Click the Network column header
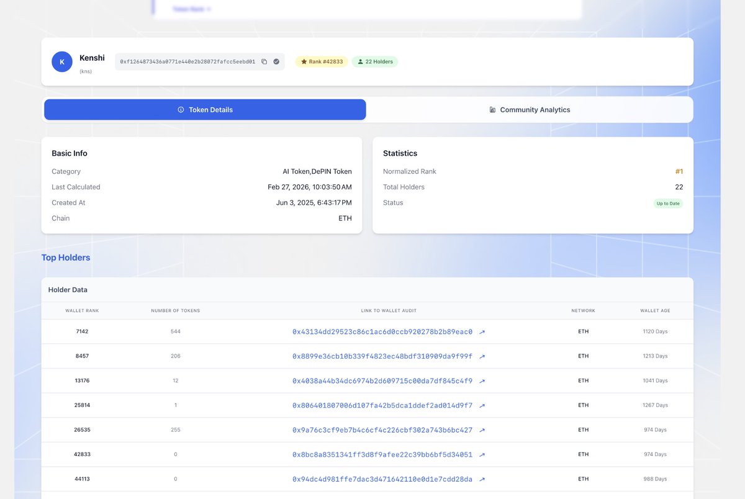745x499 pixels. (583, 310)
